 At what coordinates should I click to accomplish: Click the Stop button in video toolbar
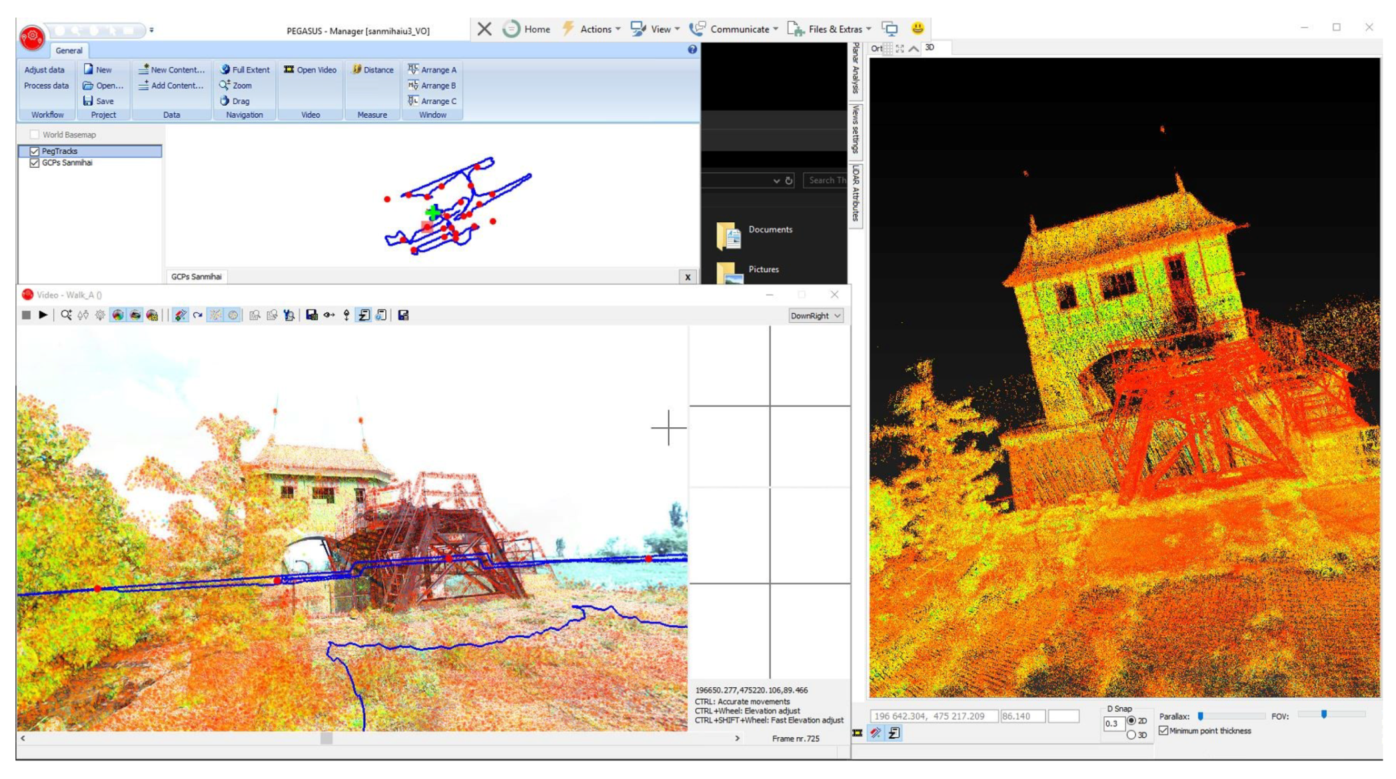26,315
